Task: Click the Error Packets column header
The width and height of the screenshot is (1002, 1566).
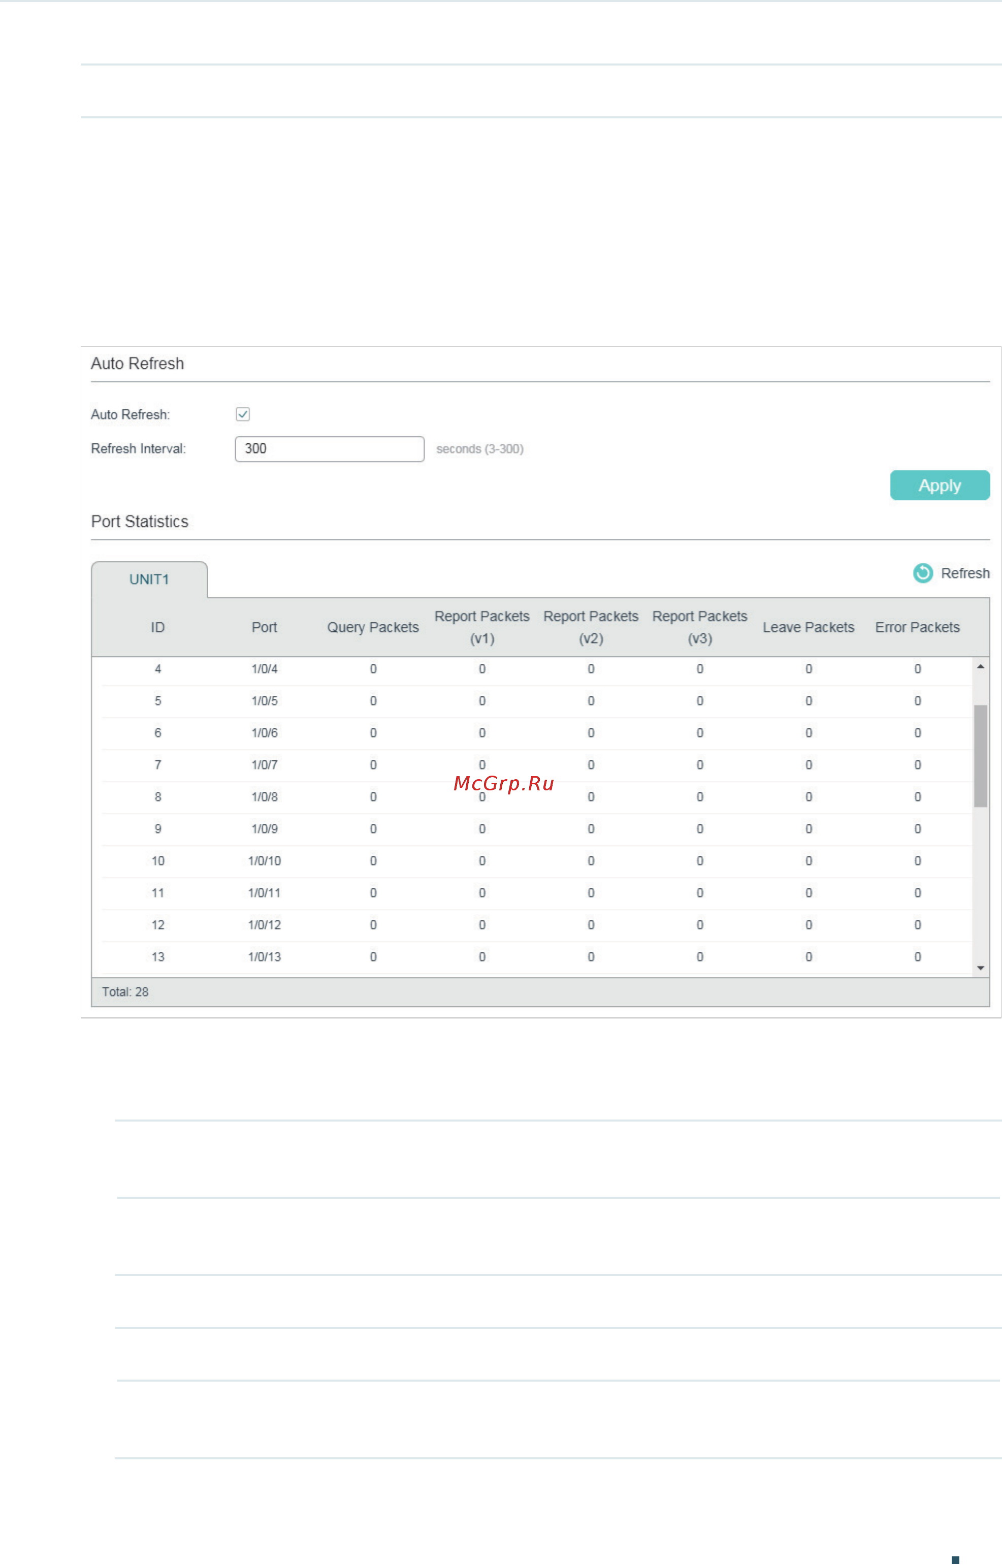Action: (x=917, y=627)
